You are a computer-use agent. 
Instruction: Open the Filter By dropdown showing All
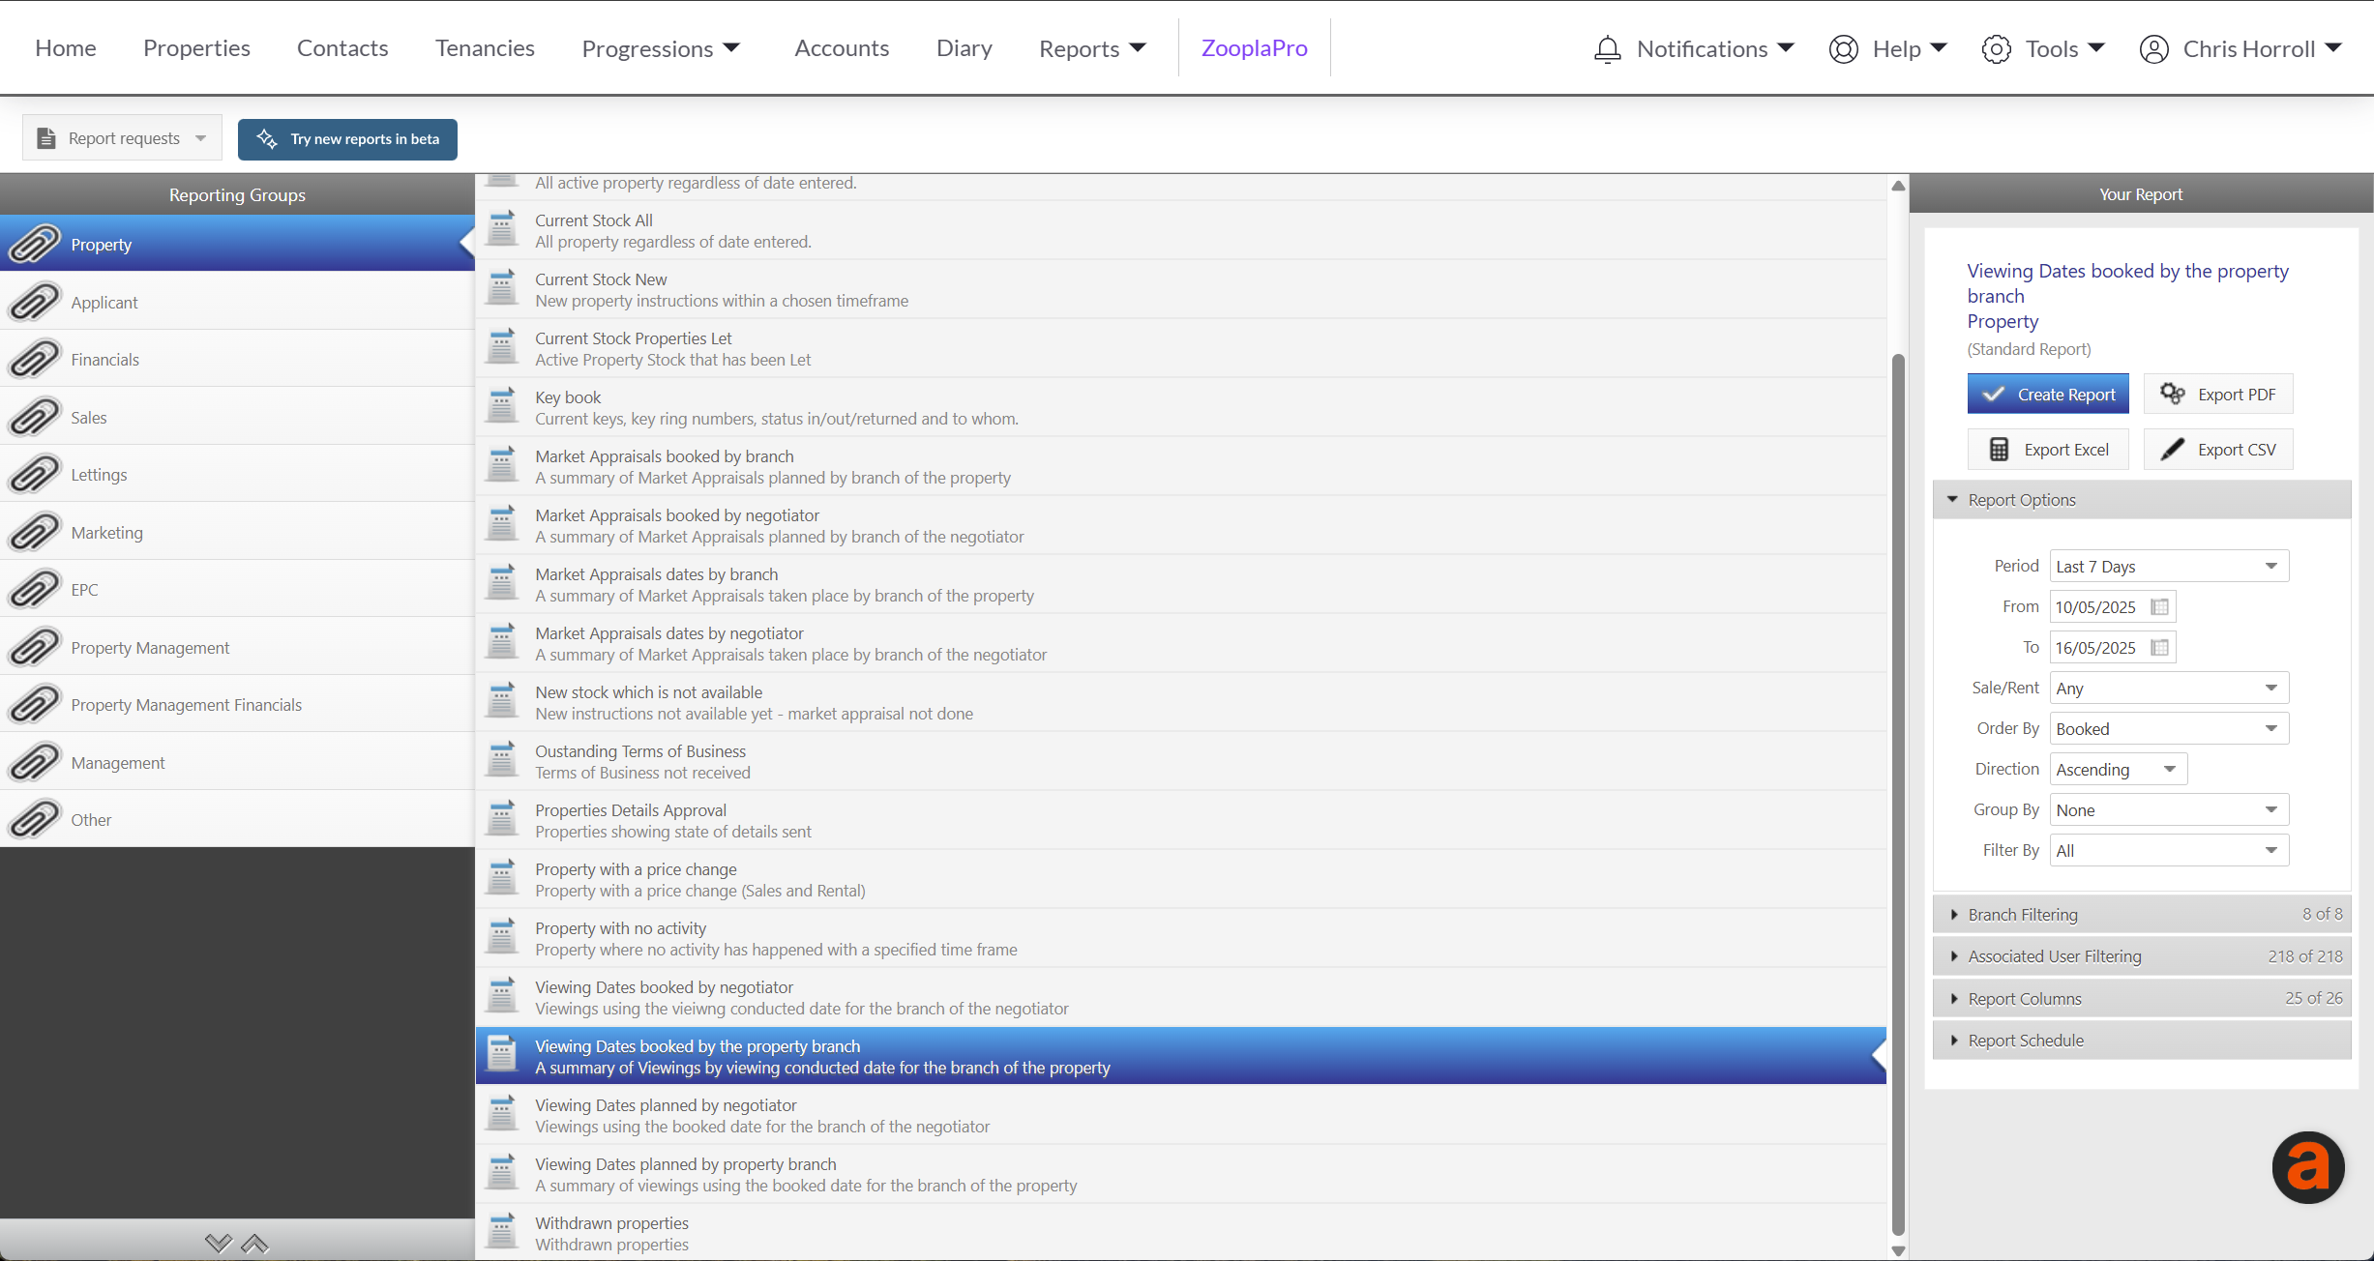[x=2169, y=850]
